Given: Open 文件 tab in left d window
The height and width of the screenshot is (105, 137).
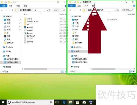Looking at the screenshot, I should (x=4, y=6).
